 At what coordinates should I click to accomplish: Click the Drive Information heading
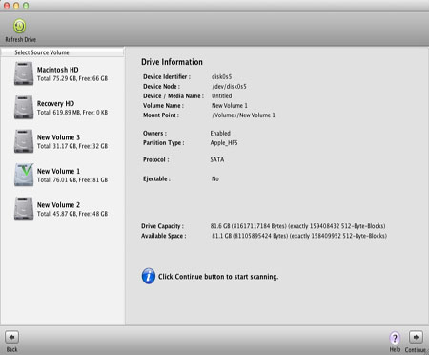coord(172,62)
